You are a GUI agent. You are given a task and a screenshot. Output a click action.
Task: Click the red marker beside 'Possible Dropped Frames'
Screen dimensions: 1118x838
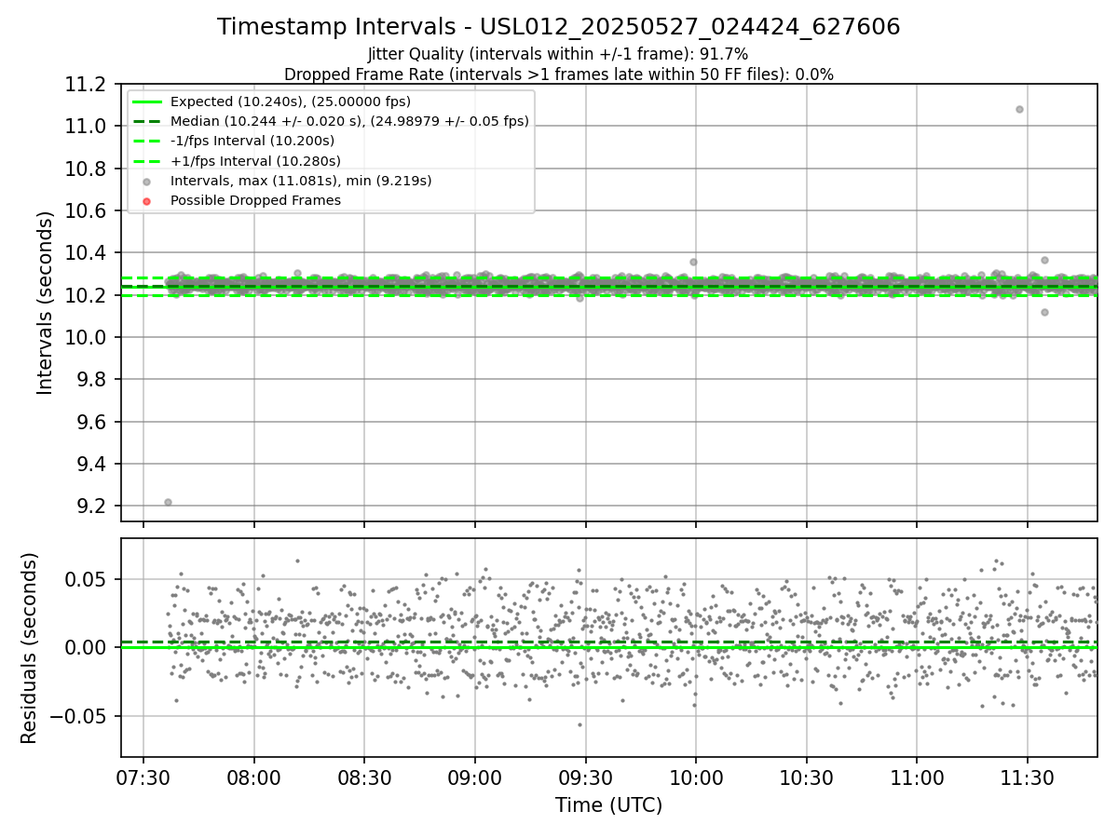[146, 200]
